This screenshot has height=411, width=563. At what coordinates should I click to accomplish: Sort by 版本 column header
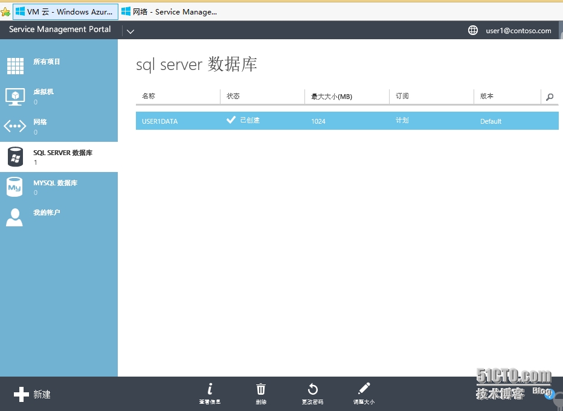click(x=486, y=96)
